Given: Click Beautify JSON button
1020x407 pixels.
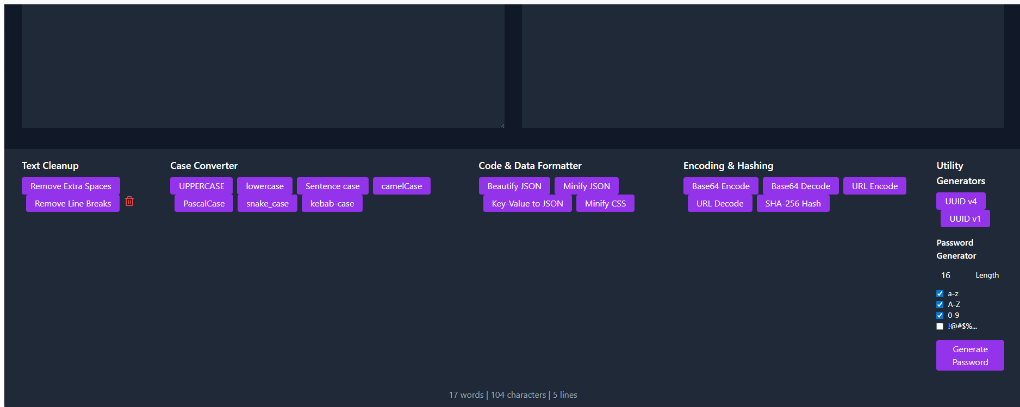Looking at the screenshot, I should coord(514,186).
